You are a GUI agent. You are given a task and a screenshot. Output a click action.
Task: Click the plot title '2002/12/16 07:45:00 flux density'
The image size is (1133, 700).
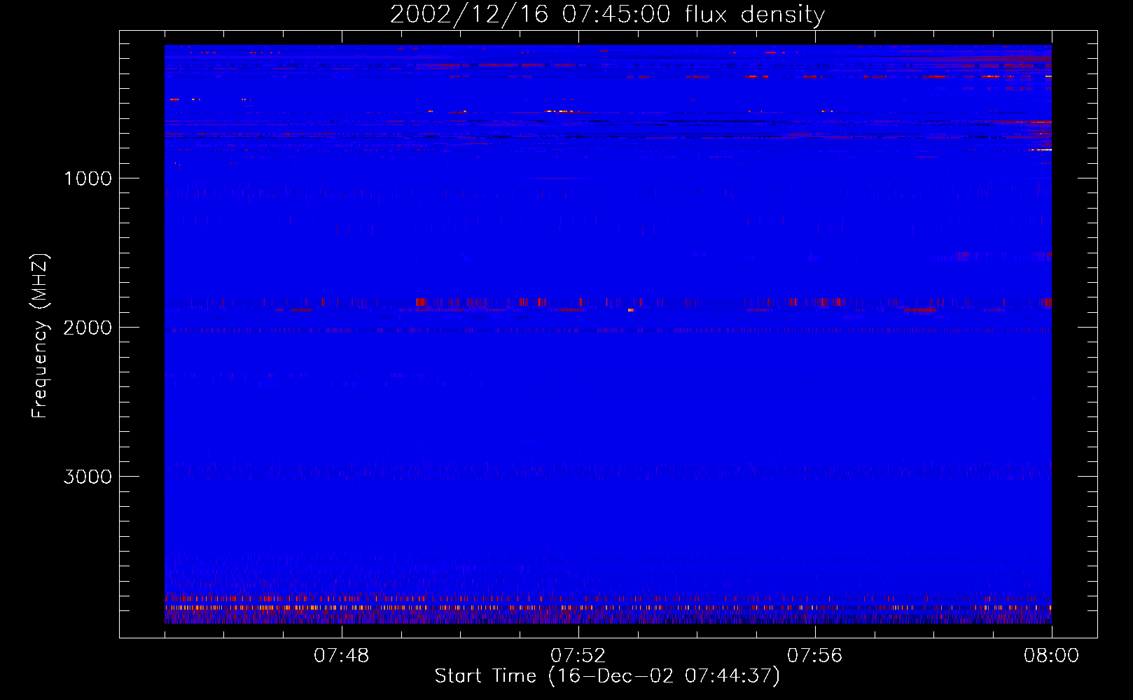pos(607,15)
